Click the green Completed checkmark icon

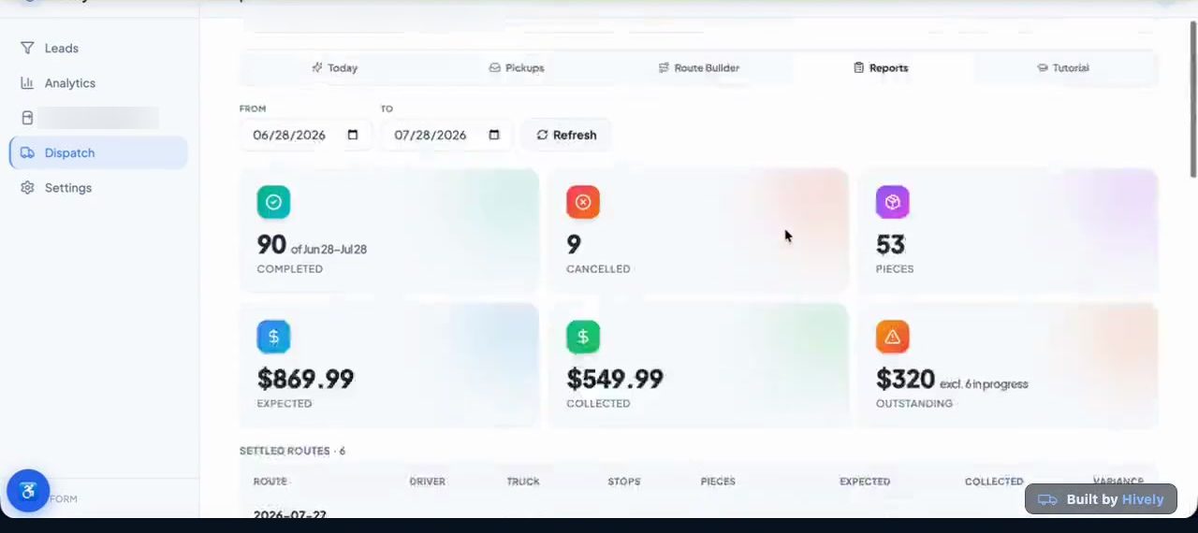[x=273, y=202]
